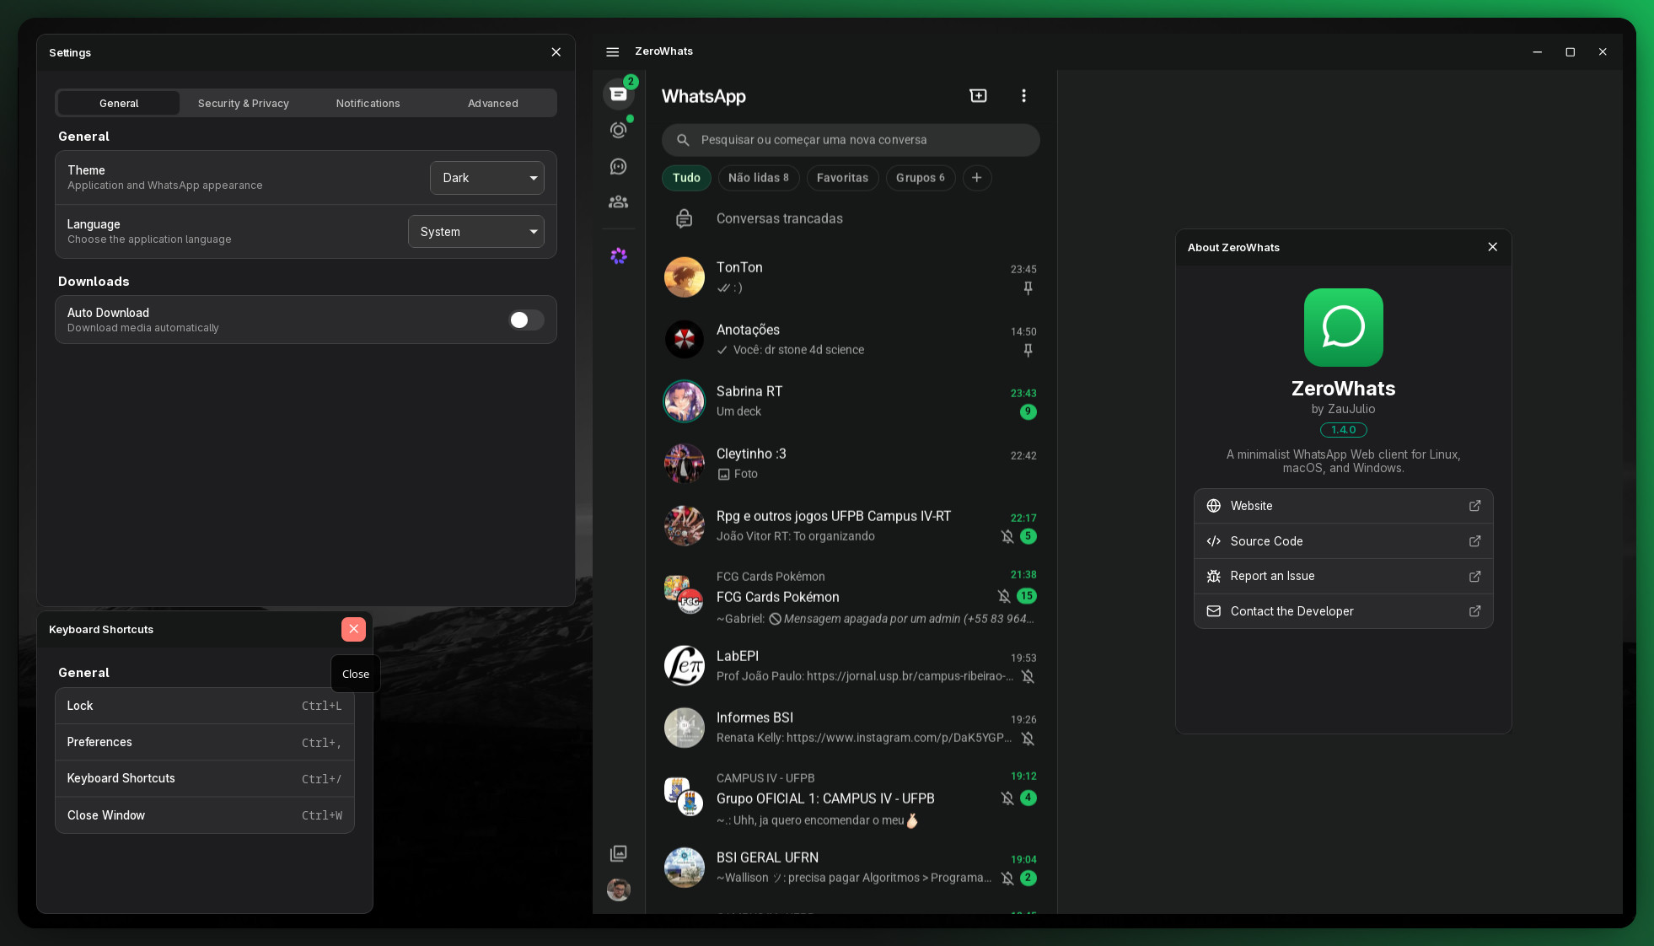Select the Tudo chat filter
Viewport: 1654px width, 946px height.
pyautogui.click(x=686, y=178)
